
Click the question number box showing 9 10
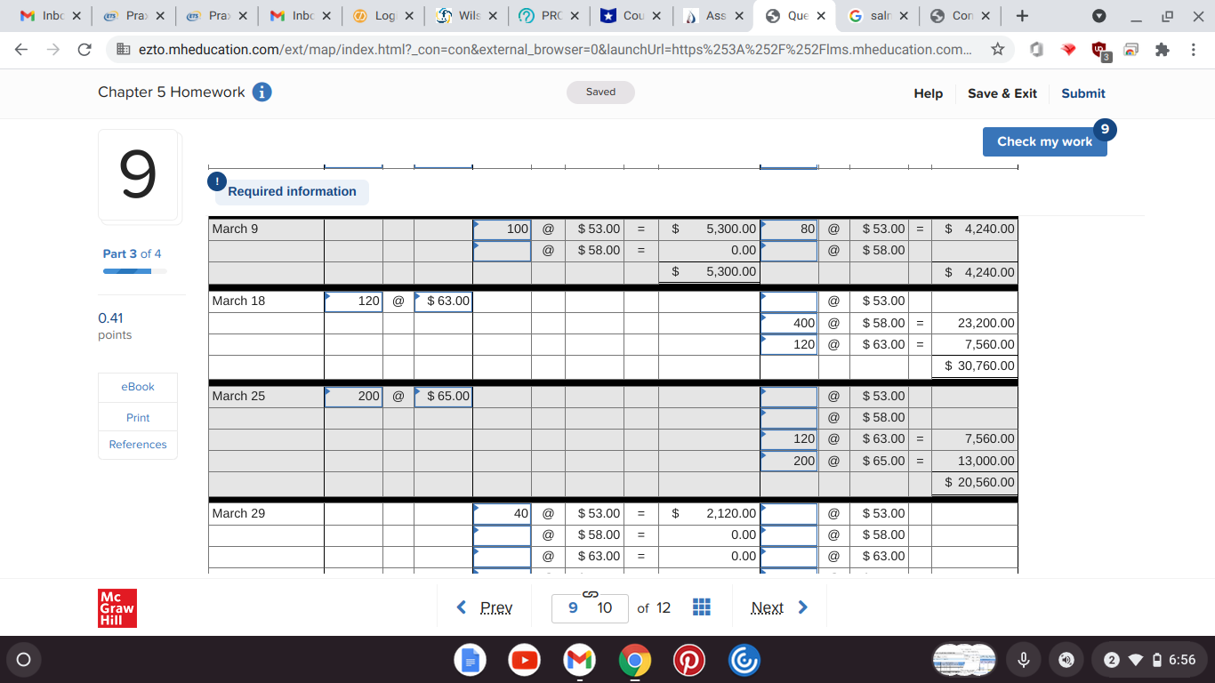[590, 608]
